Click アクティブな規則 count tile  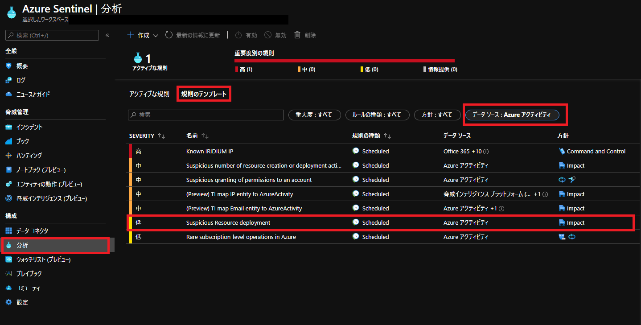pos(149,62)
